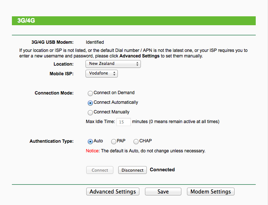Screen dimensions: 268x205
Task: Pick PAP authentication type
Action: pos(114,141)
